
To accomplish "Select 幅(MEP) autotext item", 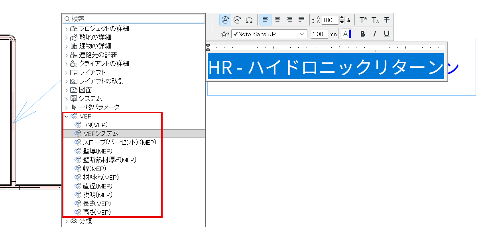I will (x=94, y=169).
